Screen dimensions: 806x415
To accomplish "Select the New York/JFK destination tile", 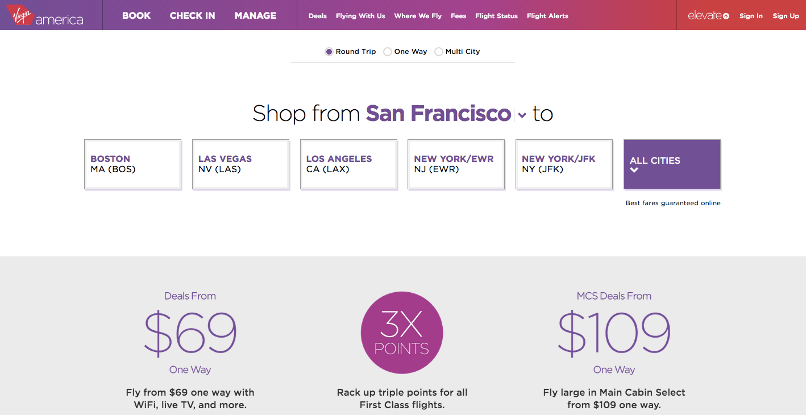I will (564, 164).
